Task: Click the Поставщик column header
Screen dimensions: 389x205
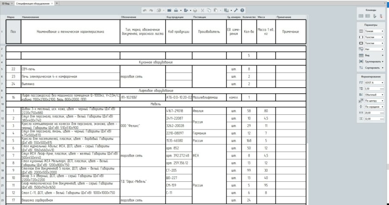Action: (x=209, y=17)
